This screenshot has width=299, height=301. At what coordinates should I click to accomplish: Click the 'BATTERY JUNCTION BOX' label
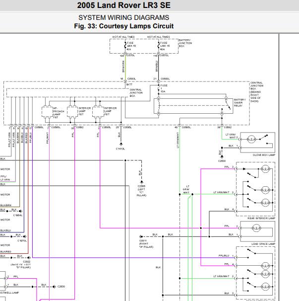(185, 43)
